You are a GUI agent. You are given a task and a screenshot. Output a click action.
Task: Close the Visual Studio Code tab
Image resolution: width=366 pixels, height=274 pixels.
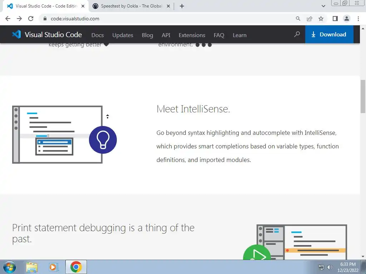[x=83, y=6]
